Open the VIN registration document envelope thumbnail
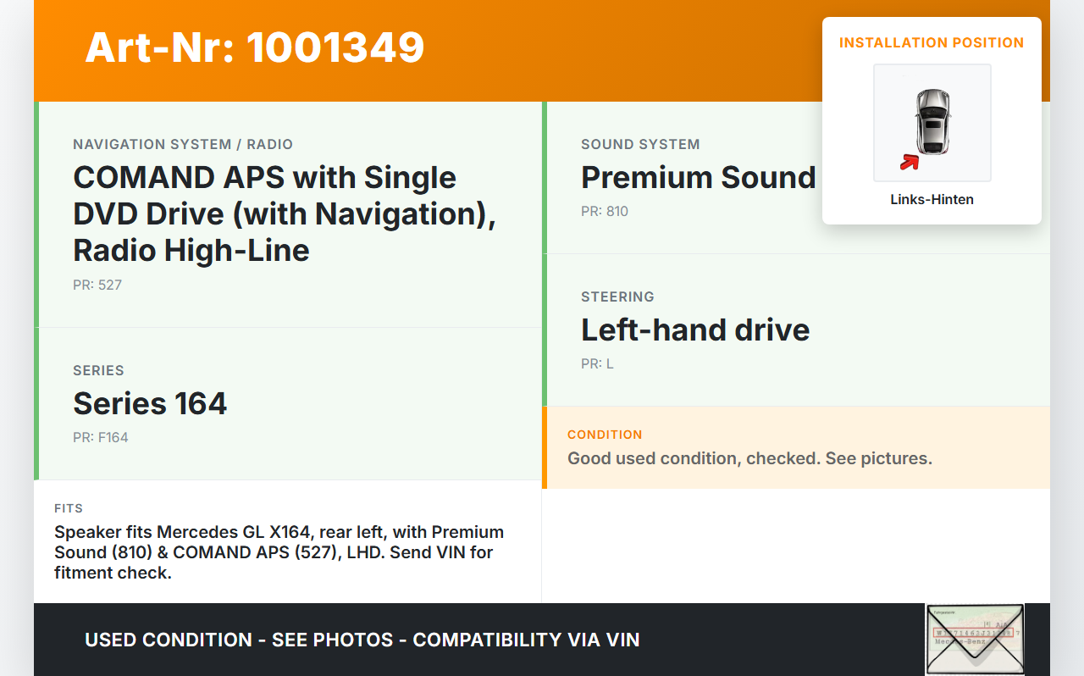Image resolution: width=1084 pixels, height=676 pixels. point(975,639)
